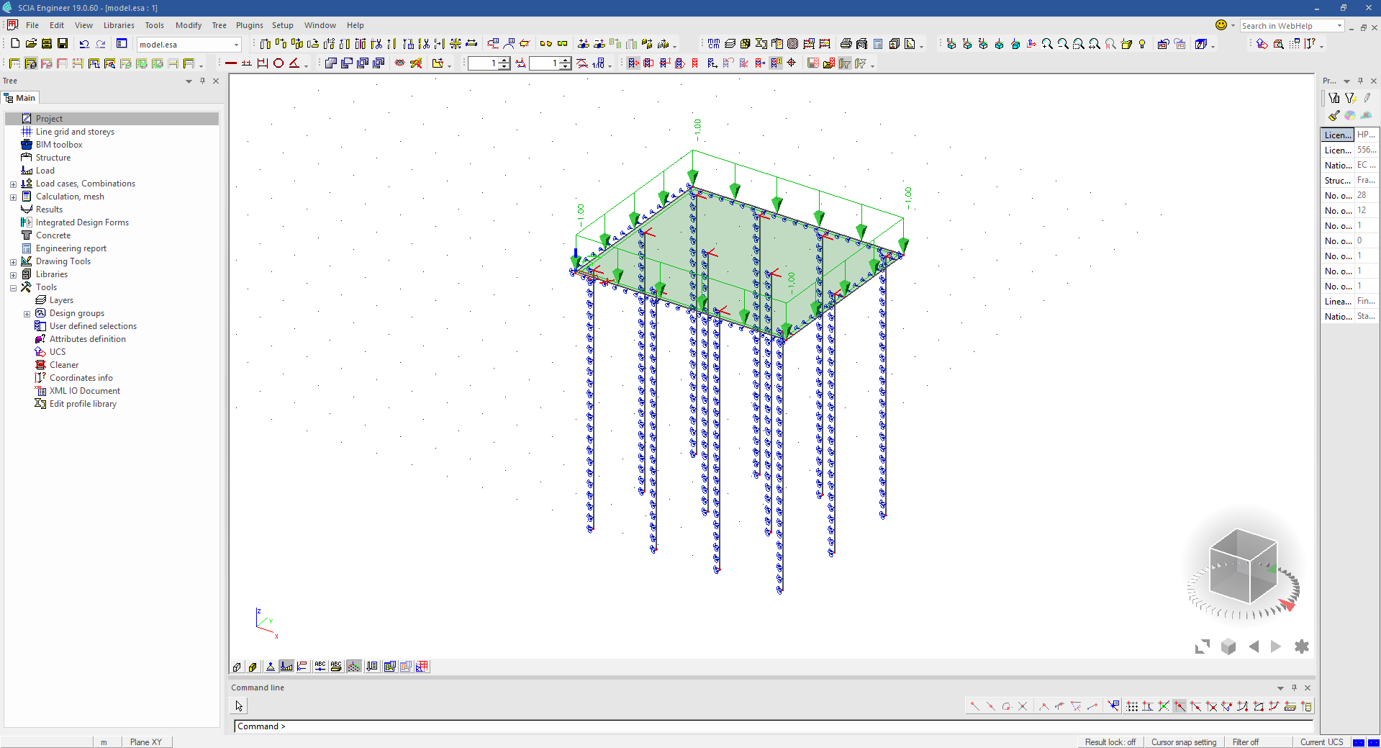1381x748 pixels.
Task: Toggle Result lock in status bar
Action: point(1110,742)
